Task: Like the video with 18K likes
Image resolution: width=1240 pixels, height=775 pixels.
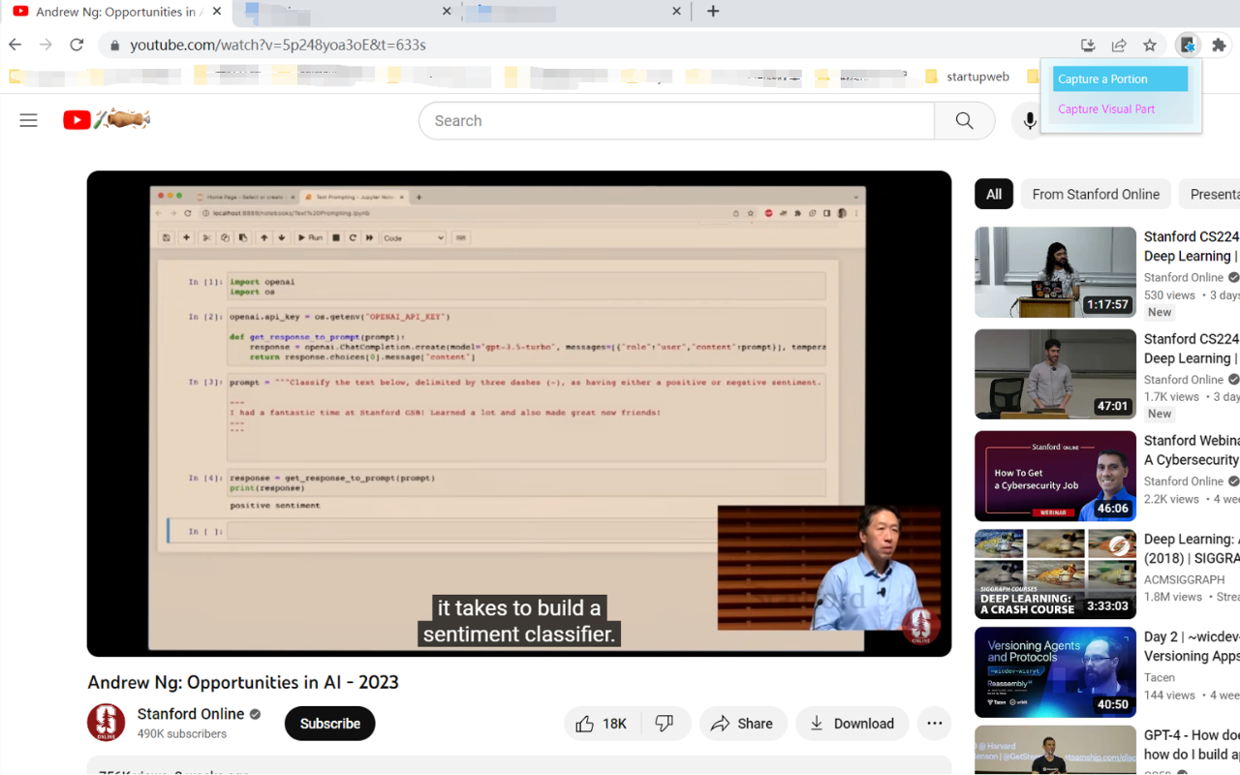Action: pyautogui.click(x=602, y=724)
